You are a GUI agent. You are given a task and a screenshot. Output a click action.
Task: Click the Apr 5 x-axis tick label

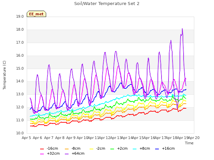[26, 138]
